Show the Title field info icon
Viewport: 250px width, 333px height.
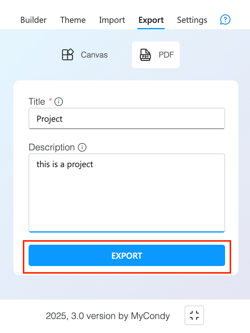59,102
